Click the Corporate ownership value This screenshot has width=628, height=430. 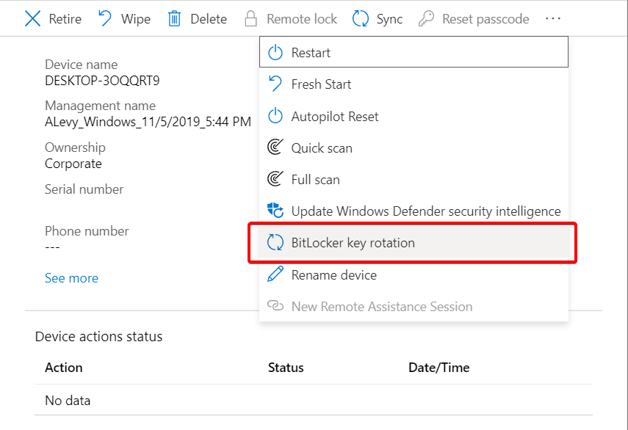coord(73,164)
